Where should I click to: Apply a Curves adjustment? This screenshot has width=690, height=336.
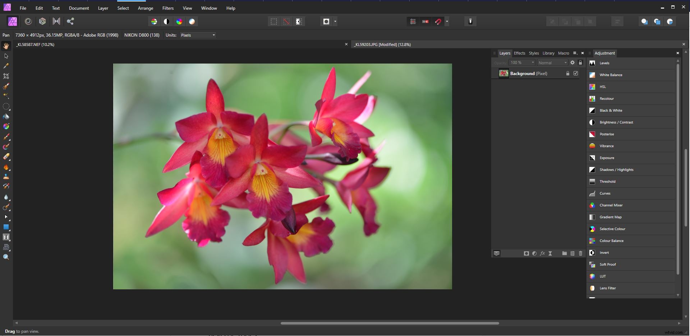coord(604,193)
